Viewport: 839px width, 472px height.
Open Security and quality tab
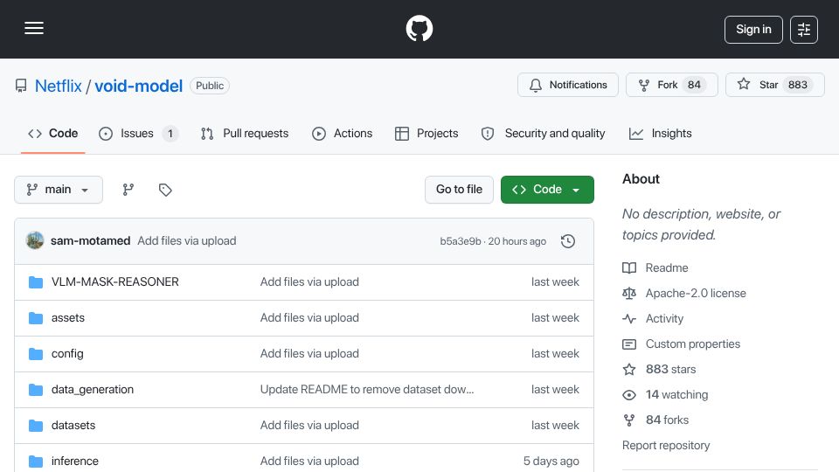pos(543,133)
